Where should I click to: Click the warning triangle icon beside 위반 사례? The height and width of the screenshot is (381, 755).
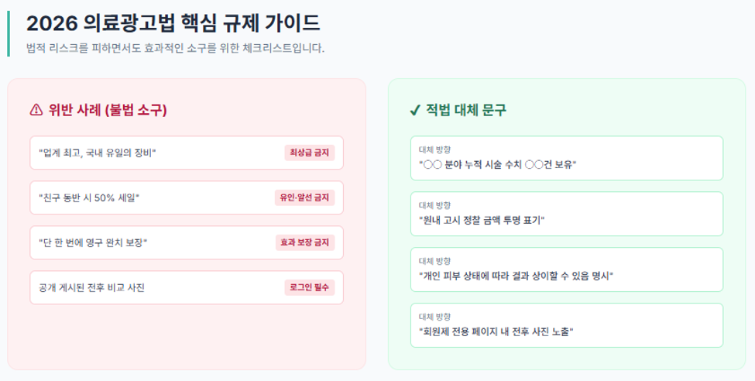point(36,110)
